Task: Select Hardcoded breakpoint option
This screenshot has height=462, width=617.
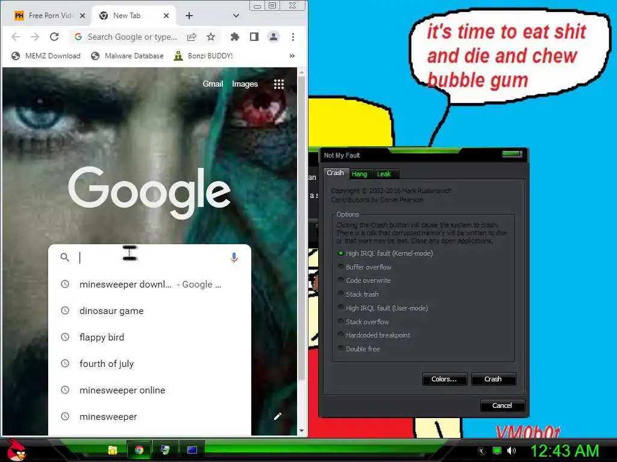Action: coord(374,335)
